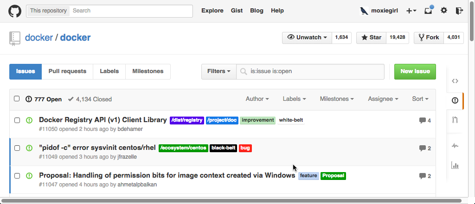Tick checkbox for pidof -c error issue
Viewport: 475px width, 204px height.
pyautogui.click(x=17, y=148)
